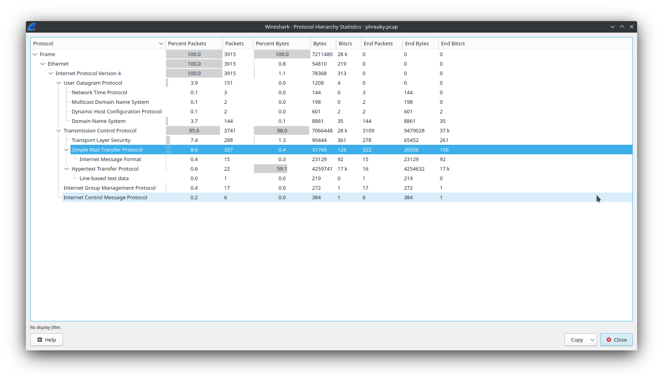Collapse Simple Mail Transfer Protocol node
The width and height of the screenshot is (663, 381).
coord(66,150)
